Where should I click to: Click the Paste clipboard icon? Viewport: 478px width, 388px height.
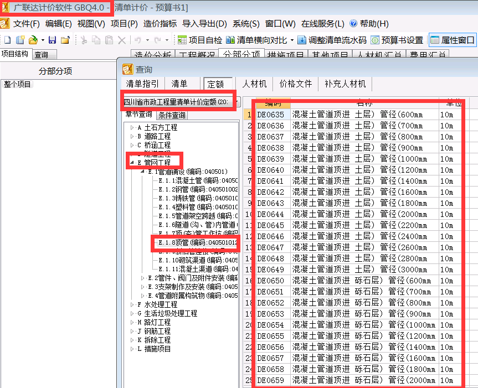[x=109, y=40]
